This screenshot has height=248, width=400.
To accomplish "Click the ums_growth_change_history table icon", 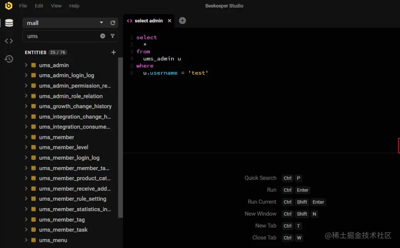I will 33,106.
